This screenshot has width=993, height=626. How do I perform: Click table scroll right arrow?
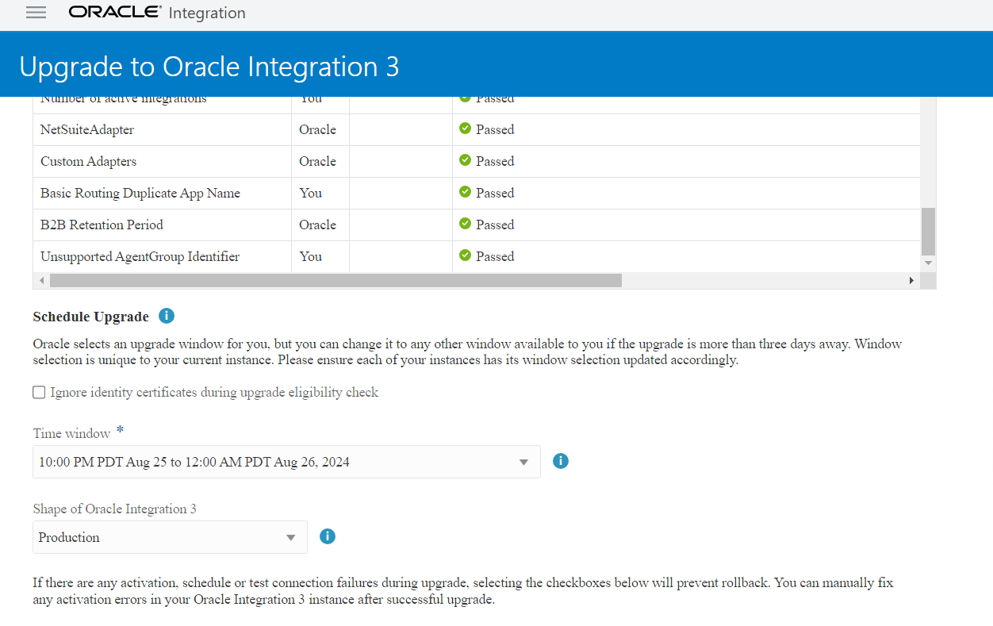coord(912,280)
